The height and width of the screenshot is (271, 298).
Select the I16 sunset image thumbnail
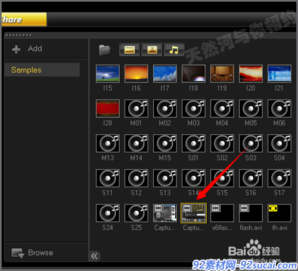point(136,73)
